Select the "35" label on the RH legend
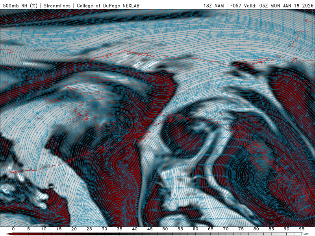This screenshot has width=315, height=236. [120, 229]
